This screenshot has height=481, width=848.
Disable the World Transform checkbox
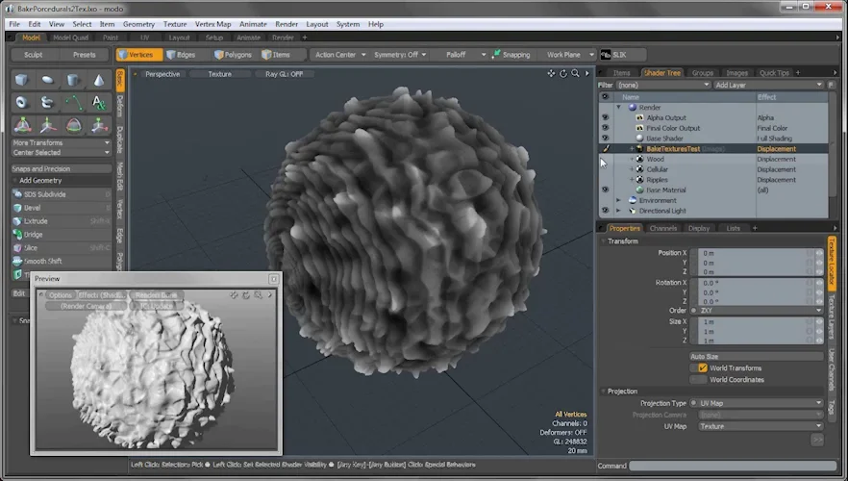point(703,367)
